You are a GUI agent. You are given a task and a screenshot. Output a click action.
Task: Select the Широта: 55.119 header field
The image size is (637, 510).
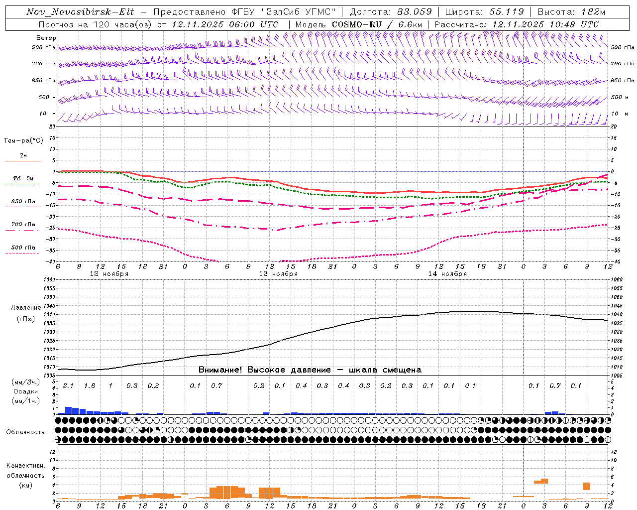coord(485,12)
